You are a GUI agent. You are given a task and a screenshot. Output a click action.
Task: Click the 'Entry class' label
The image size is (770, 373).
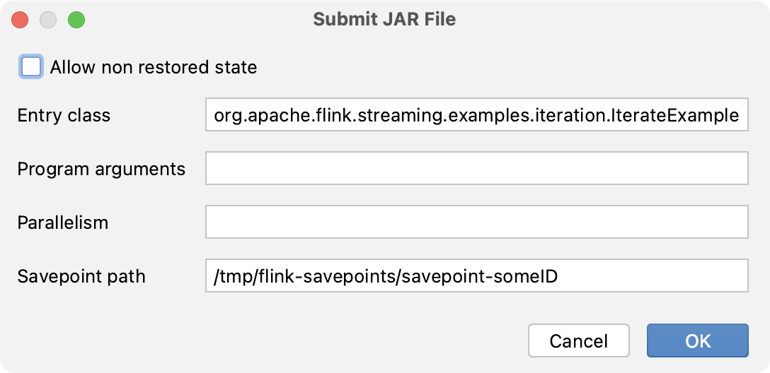[64, 116]
